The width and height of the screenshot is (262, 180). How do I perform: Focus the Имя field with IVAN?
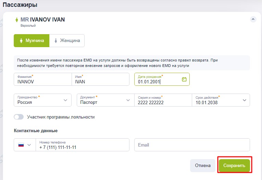100,79
